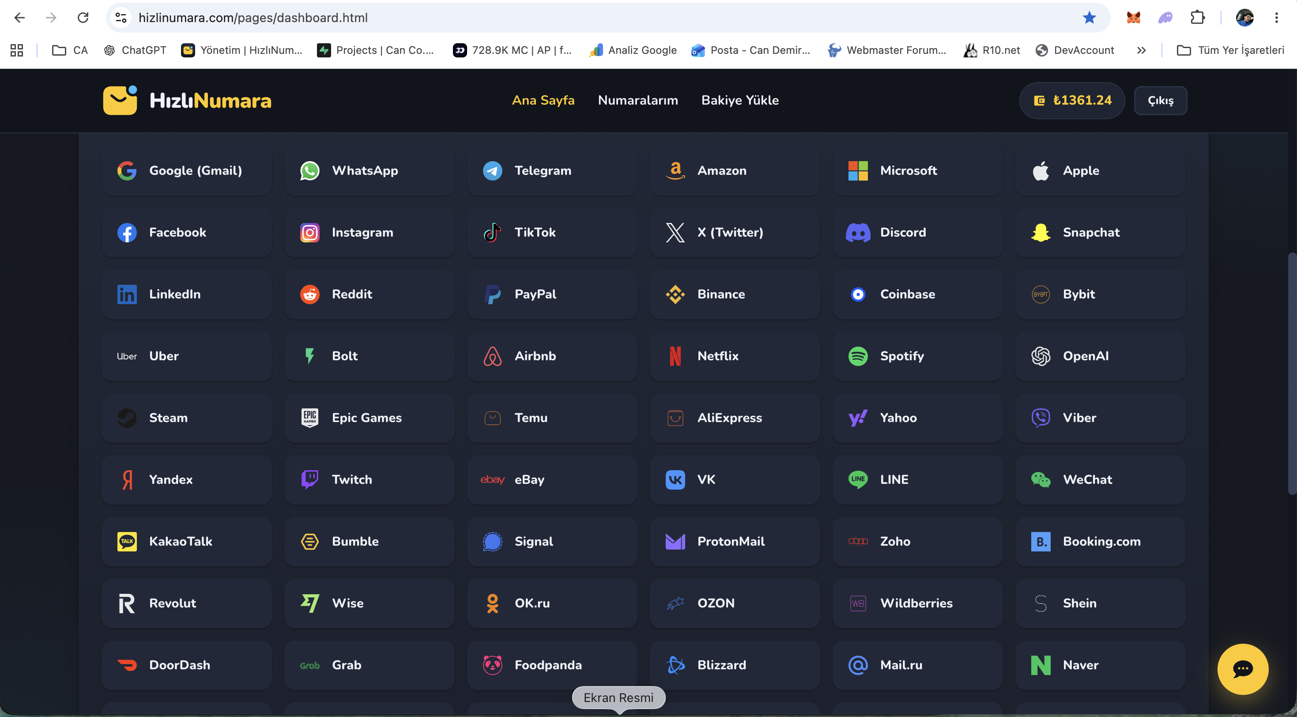Screen dimensions: 1297x717
Task: Click the Amazon logo icon
Action: click(x=675, y=171)
